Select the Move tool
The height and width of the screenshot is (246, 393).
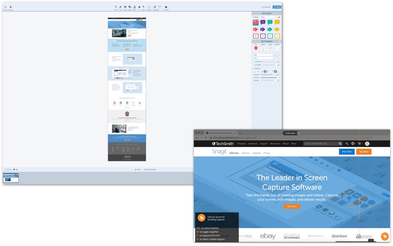pos(143,7)
